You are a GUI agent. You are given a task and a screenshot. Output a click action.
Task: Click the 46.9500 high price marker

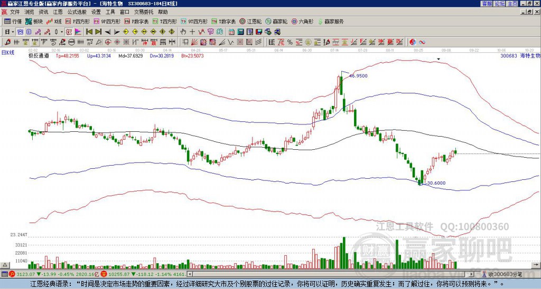(x=358, y=76)
